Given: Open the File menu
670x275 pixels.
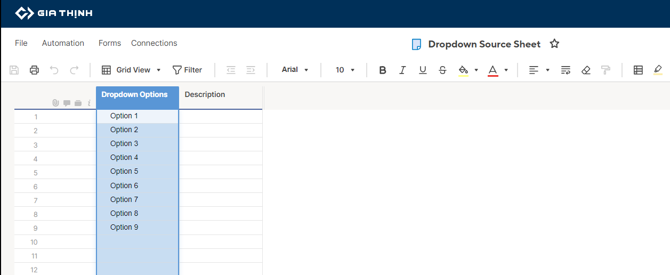Looking at the screenshot, I should [x=21, y=43].
